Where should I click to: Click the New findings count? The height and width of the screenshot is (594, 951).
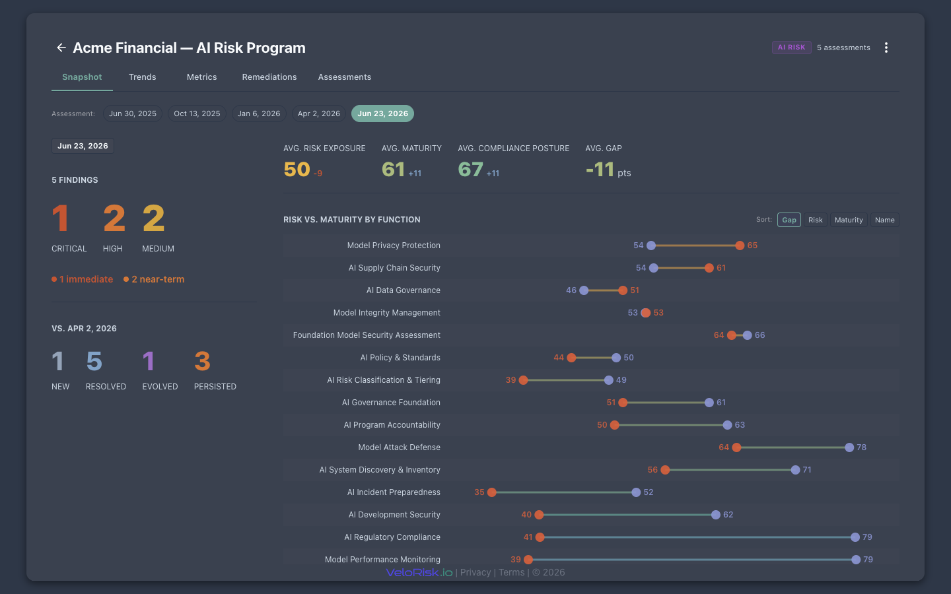[58, 361]
